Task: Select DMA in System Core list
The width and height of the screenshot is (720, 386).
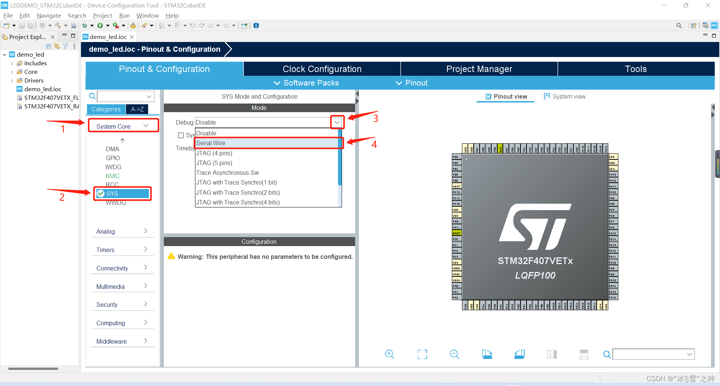Action: pyautogui.click(x=112, y=149)
